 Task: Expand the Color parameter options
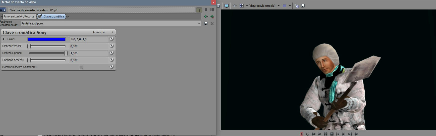coord(4,39)
